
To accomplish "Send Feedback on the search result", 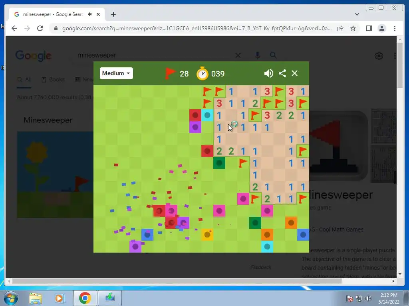I will pos(260,267).
